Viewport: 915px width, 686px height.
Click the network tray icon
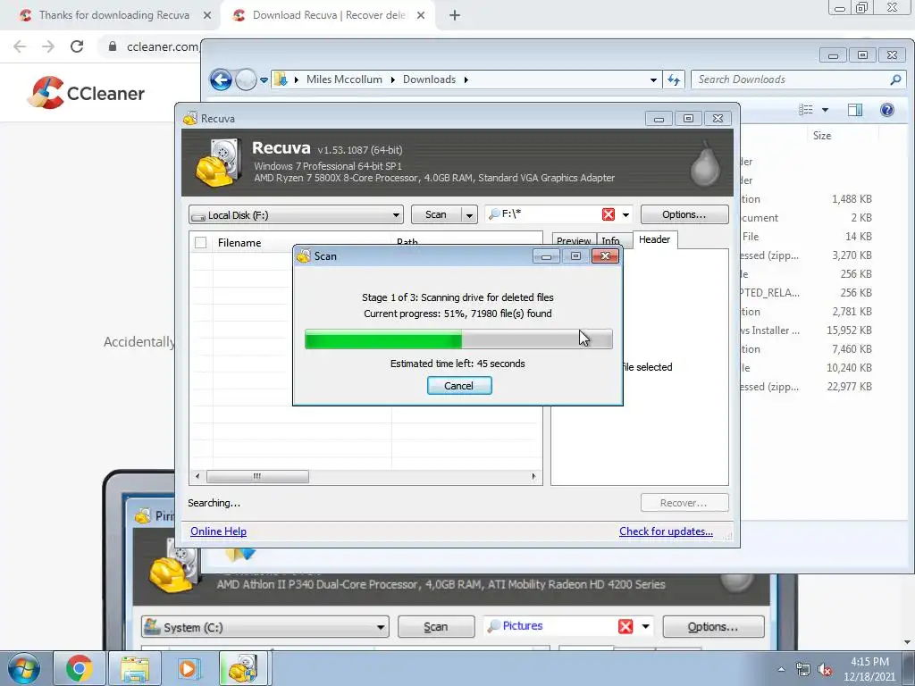pos(803,670)
